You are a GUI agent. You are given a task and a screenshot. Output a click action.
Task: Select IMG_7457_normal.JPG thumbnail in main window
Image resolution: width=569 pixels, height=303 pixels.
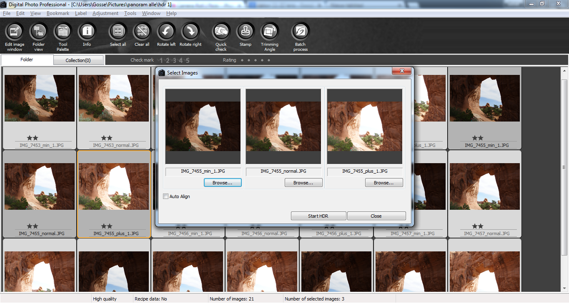pos(485,186)
